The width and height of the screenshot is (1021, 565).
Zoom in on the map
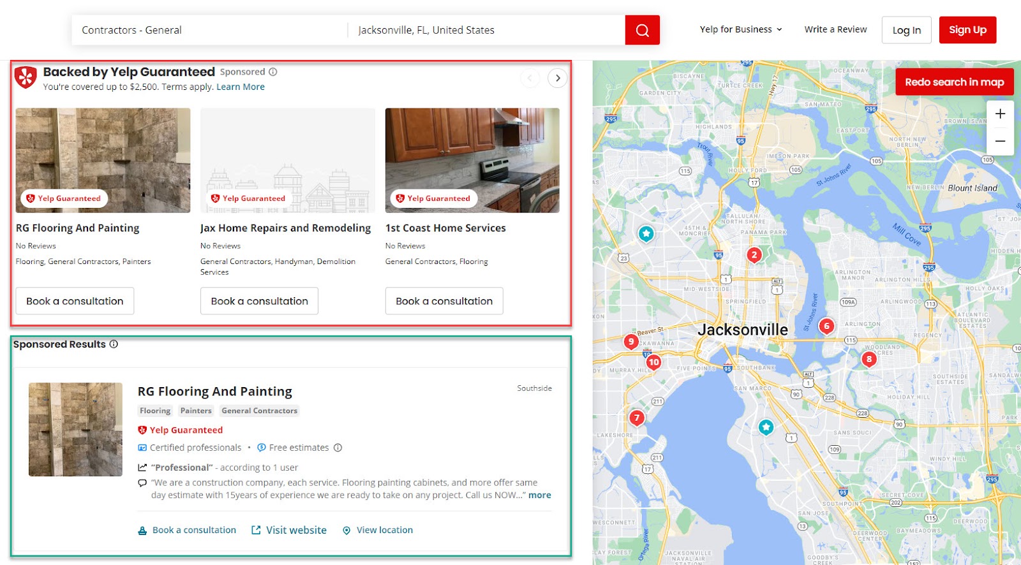[1000, 114]
